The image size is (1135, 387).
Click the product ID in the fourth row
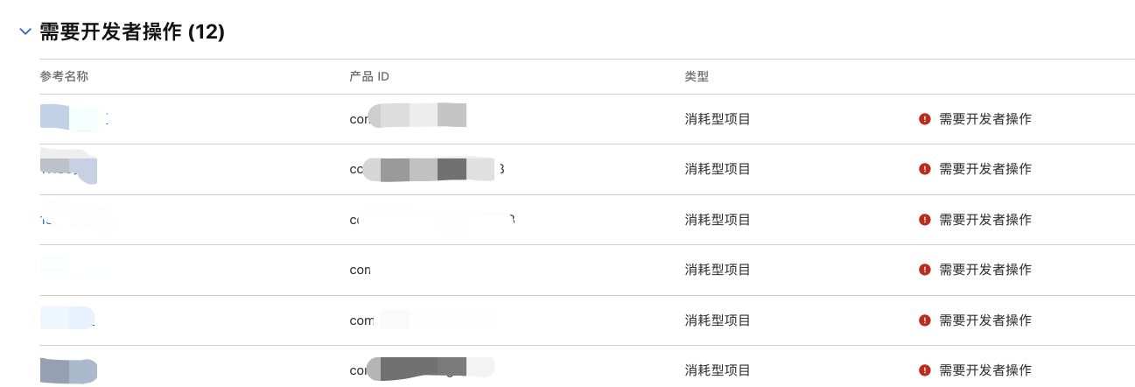pyautogui.click(x=361, y=270)
